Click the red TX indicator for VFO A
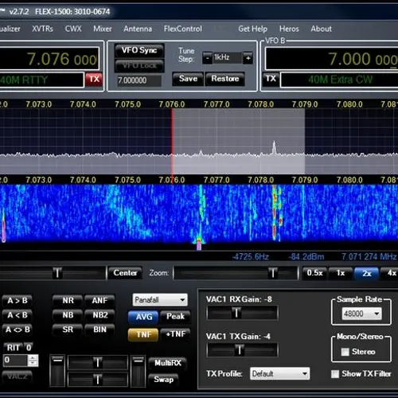The width and height of the screenshot is (398, 398). point(94,79)
